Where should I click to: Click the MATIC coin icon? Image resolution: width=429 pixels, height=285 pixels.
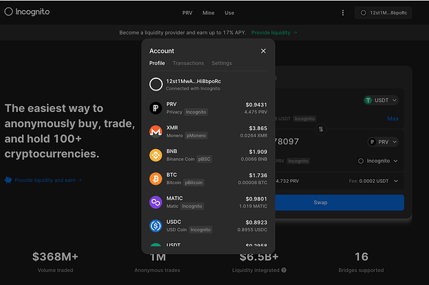coord(156,202)
